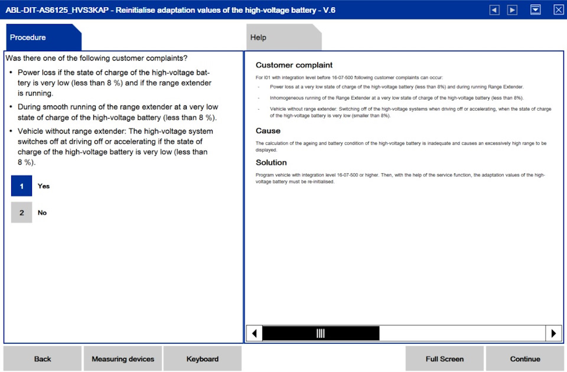Close the procedure window with the X icon
567x372 pixels.
click(x=558, y=10)
